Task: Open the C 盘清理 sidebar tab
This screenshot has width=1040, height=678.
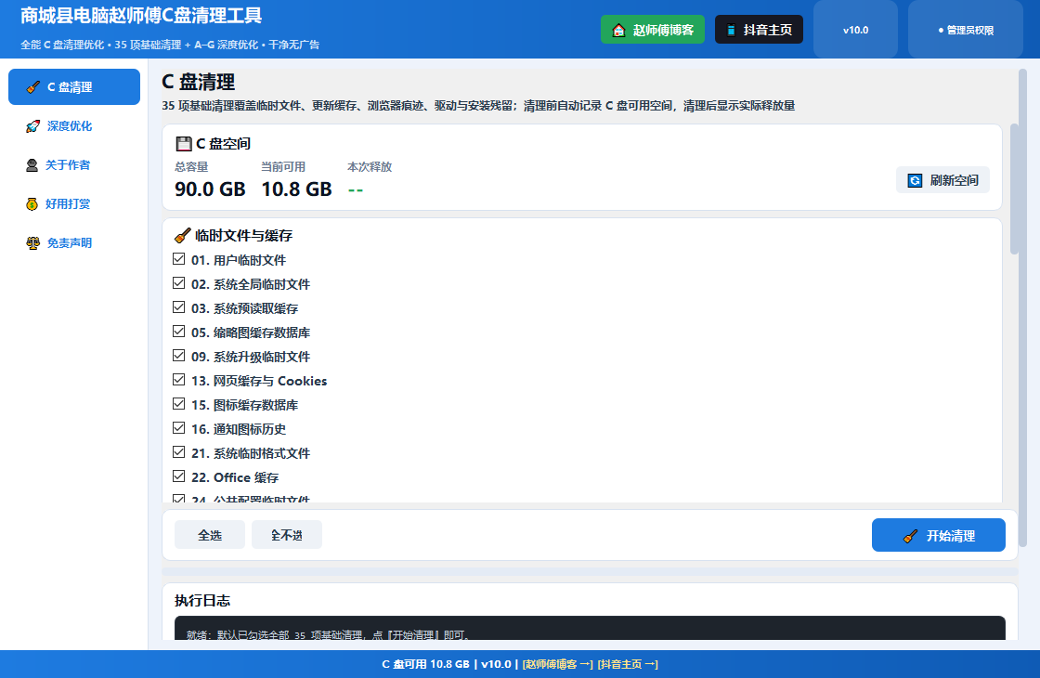Action: click(73, 87)
